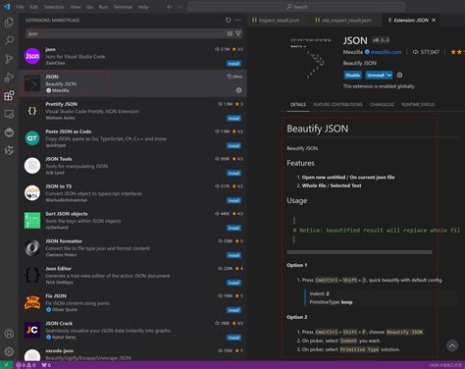Image resolution: width=465 pixels, height=369 pixels.
Task: Switch to inspect_result.json editor tab
Action: (276, 20)
